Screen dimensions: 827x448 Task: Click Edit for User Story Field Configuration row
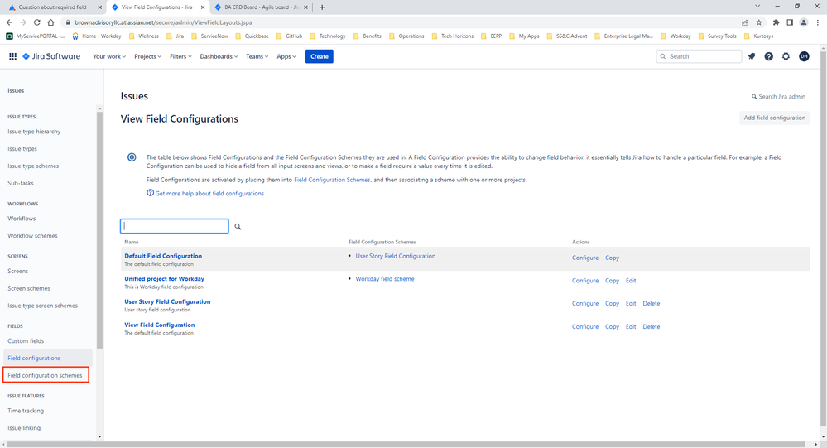(x=631, y=303)
